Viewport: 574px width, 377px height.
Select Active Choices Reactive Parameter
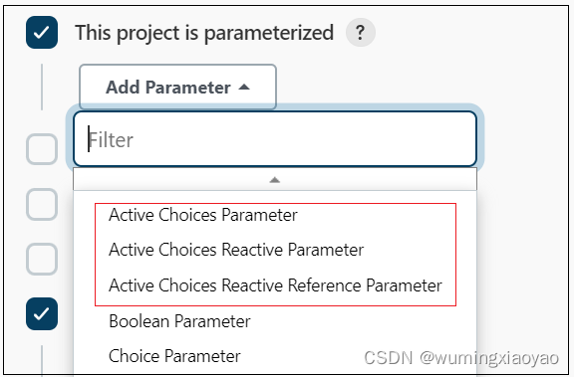(x=236, y=250)
